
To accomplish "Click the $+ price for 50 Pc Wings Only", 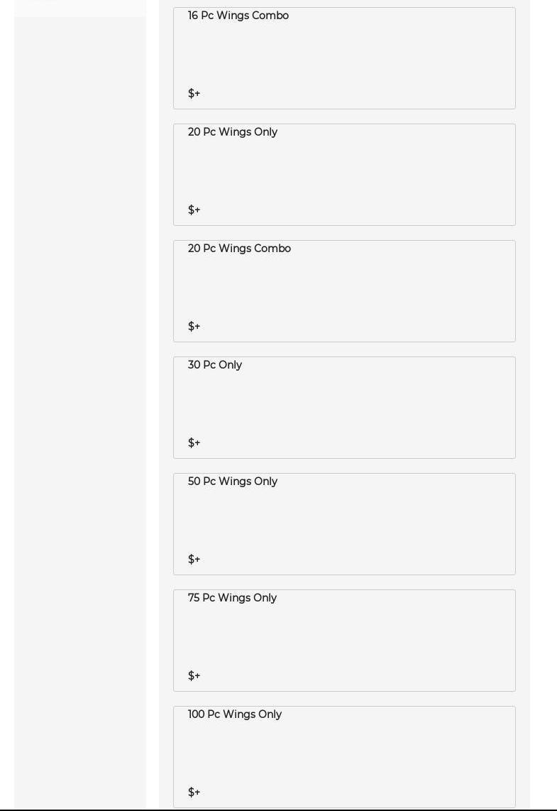I will point(194,560).
